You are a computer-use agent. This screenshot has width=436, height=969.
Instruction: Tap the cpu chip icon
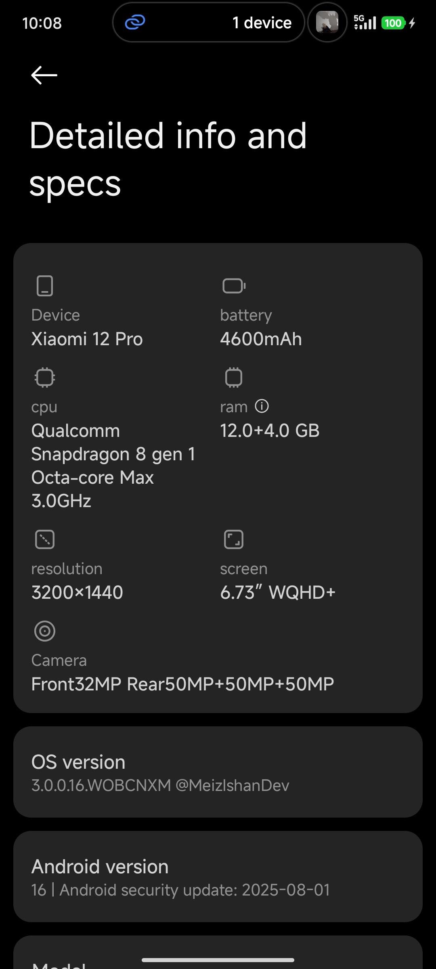[44, 378]
